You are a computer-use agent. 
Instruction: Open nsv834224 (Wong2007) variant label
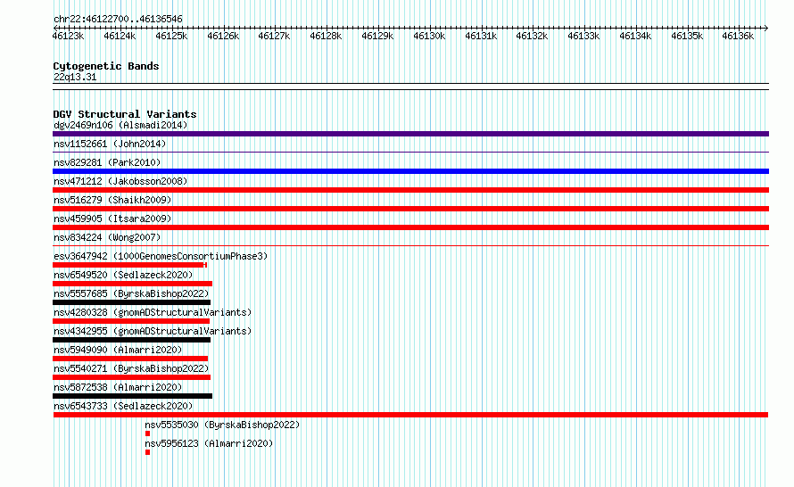(x=107, y=237)
